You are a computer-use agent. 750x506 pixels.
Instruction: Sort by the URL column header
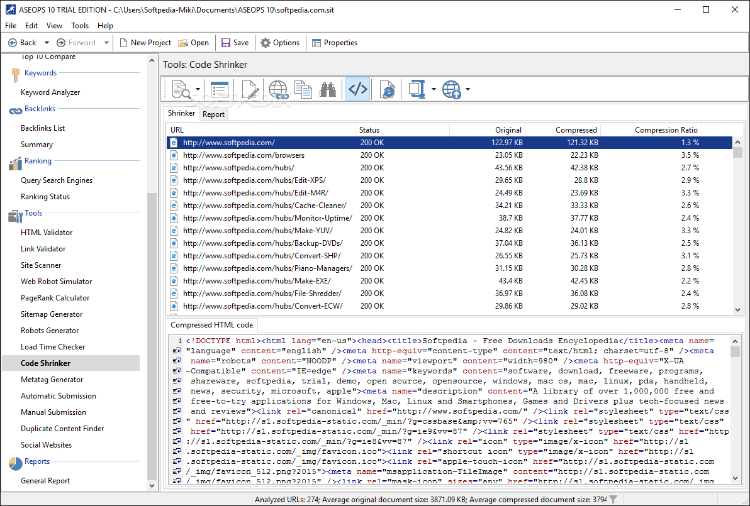[x=260, y=130]
